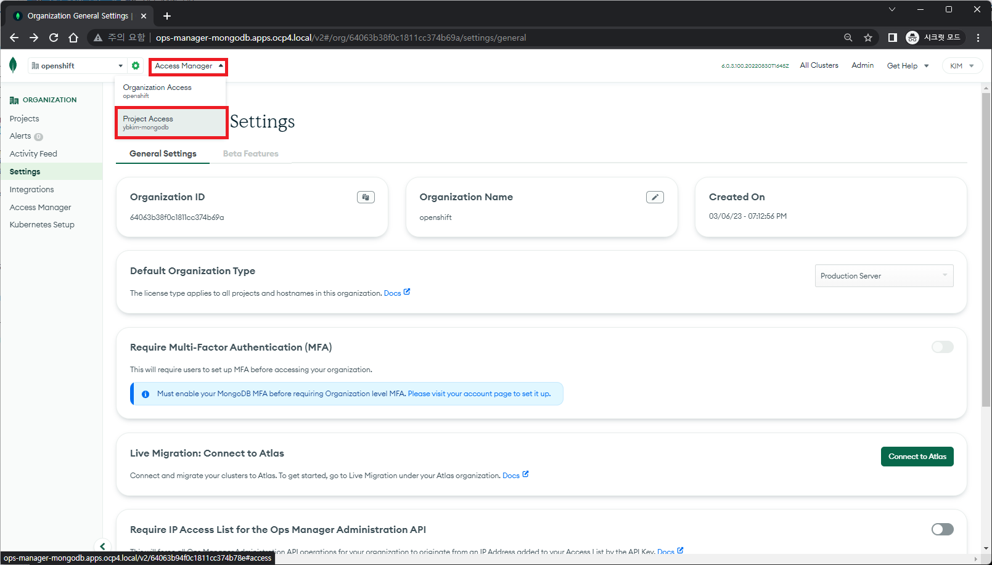
Task: Toggle browser side panel icon
Action: click(x=892, y=38)
